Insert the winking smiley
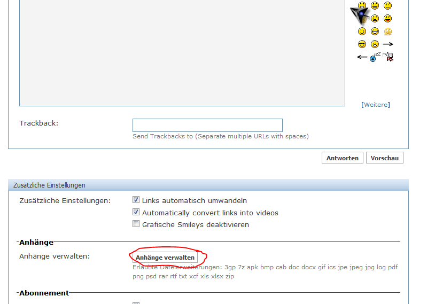The width and height of the screenshot is (427, 304). tap(362, 32)
